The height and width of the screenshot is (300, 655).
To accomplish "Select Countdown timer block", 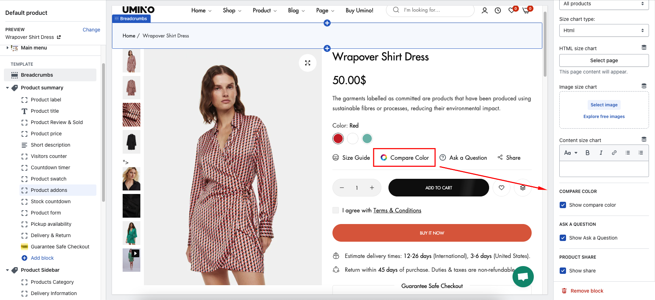I will pyautogui.click(x=58, y=167).
